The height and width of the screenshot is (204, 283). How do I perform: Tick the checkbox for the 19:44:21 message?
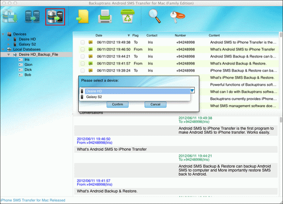click(x=83, y=57)
